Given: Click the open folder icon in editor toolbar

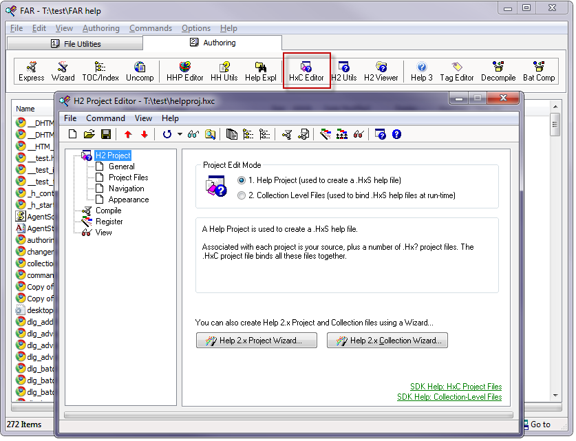Looking at the screenshot, I should [x=89, y=134].
